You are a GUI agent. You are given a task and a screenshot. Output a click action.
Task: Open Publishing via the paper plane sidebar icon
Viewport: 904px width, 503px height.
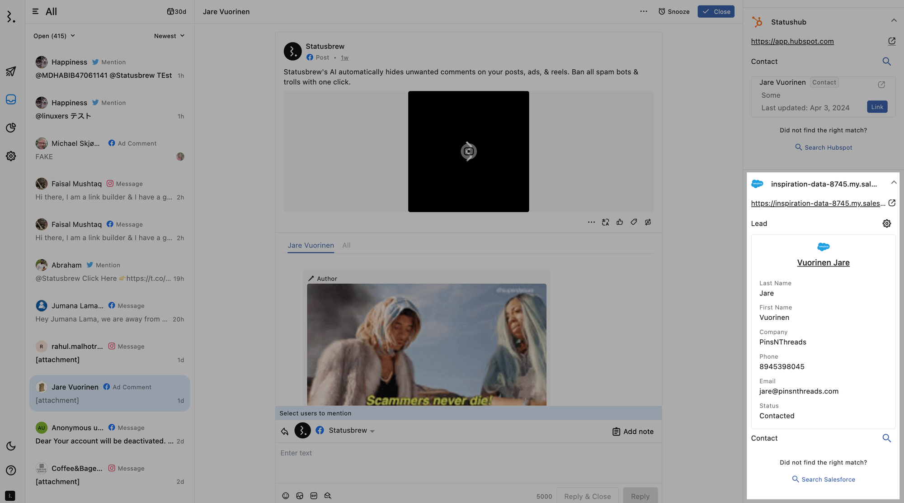pyautogui.click(x=11, y=71)
